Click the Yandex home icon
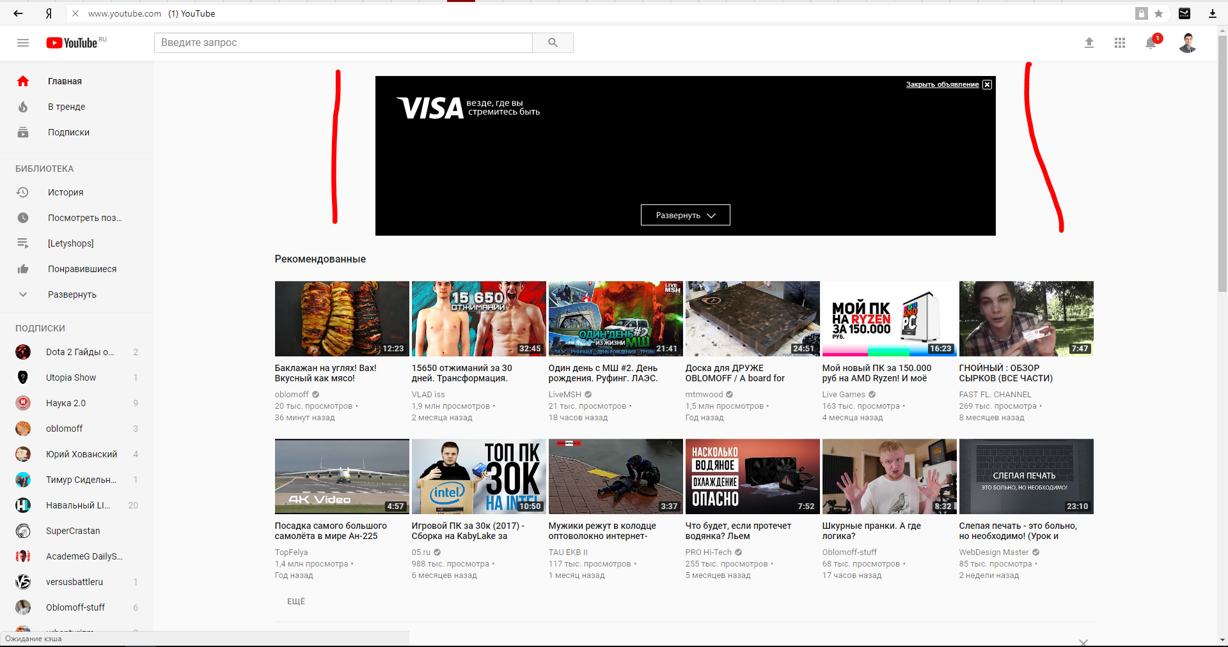 [x=49, y=13]
